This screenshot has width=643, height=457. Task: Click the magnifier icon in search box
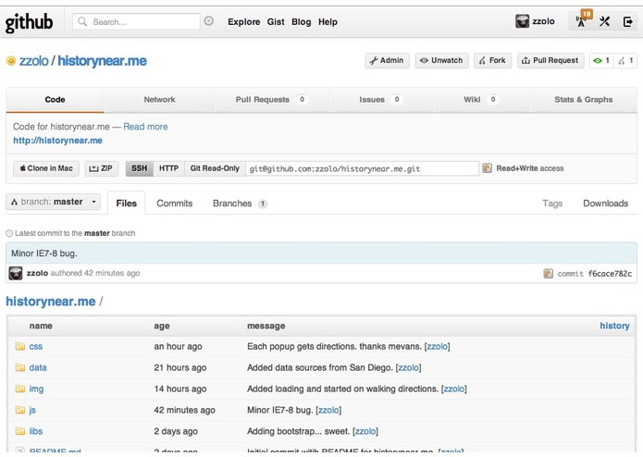tap(82, 21)
